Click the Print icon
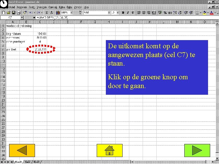 tap(19, 13)
